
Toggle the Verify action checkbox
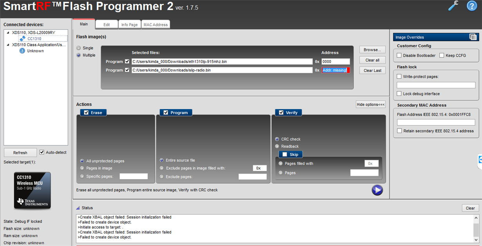coord(281,113)
